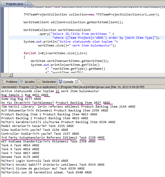Click 'Deneme Task 4175 ARGE' console line
165x177 pixels.
click(x=20, y=157)
